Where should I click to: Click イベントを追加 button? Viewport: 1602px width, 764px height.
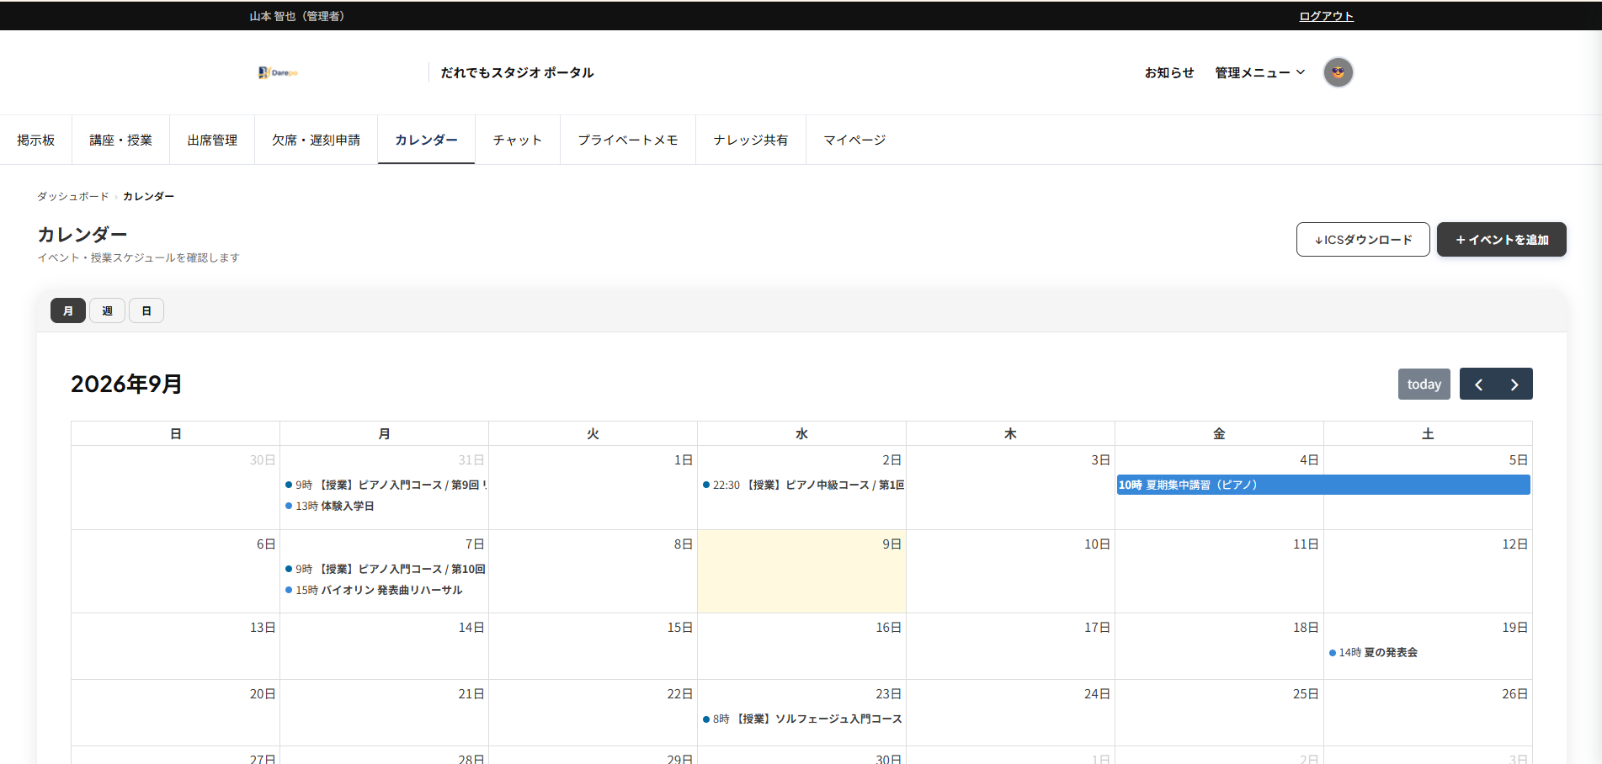point(1502,240)
